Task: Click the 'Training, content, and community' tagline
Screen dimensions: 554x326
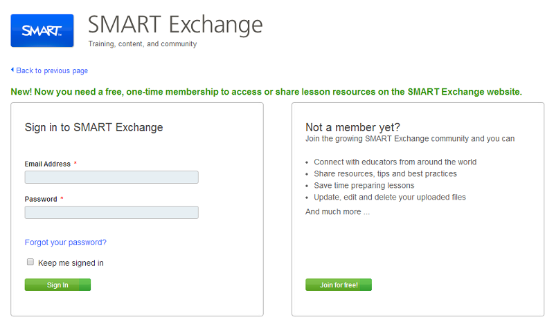Action: [x=143, y=44]
